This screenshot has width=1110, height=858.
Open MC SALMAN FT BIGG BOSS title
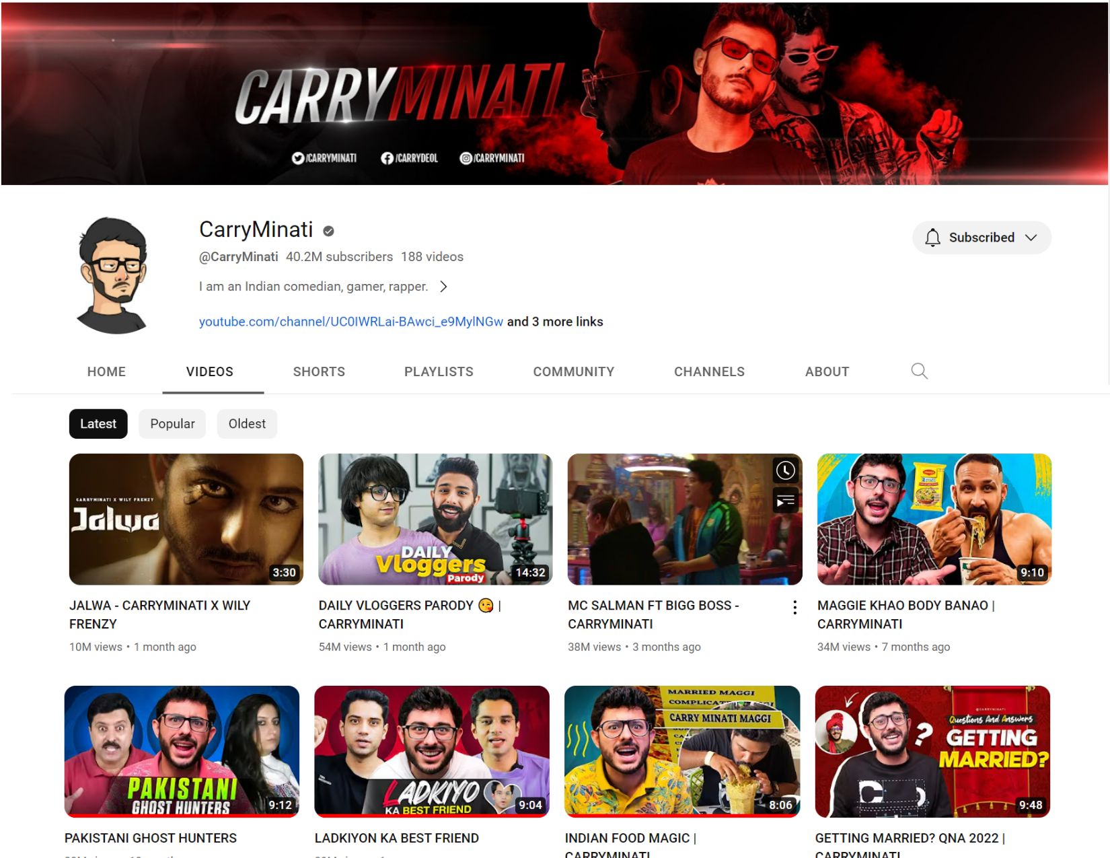[653, 614]
